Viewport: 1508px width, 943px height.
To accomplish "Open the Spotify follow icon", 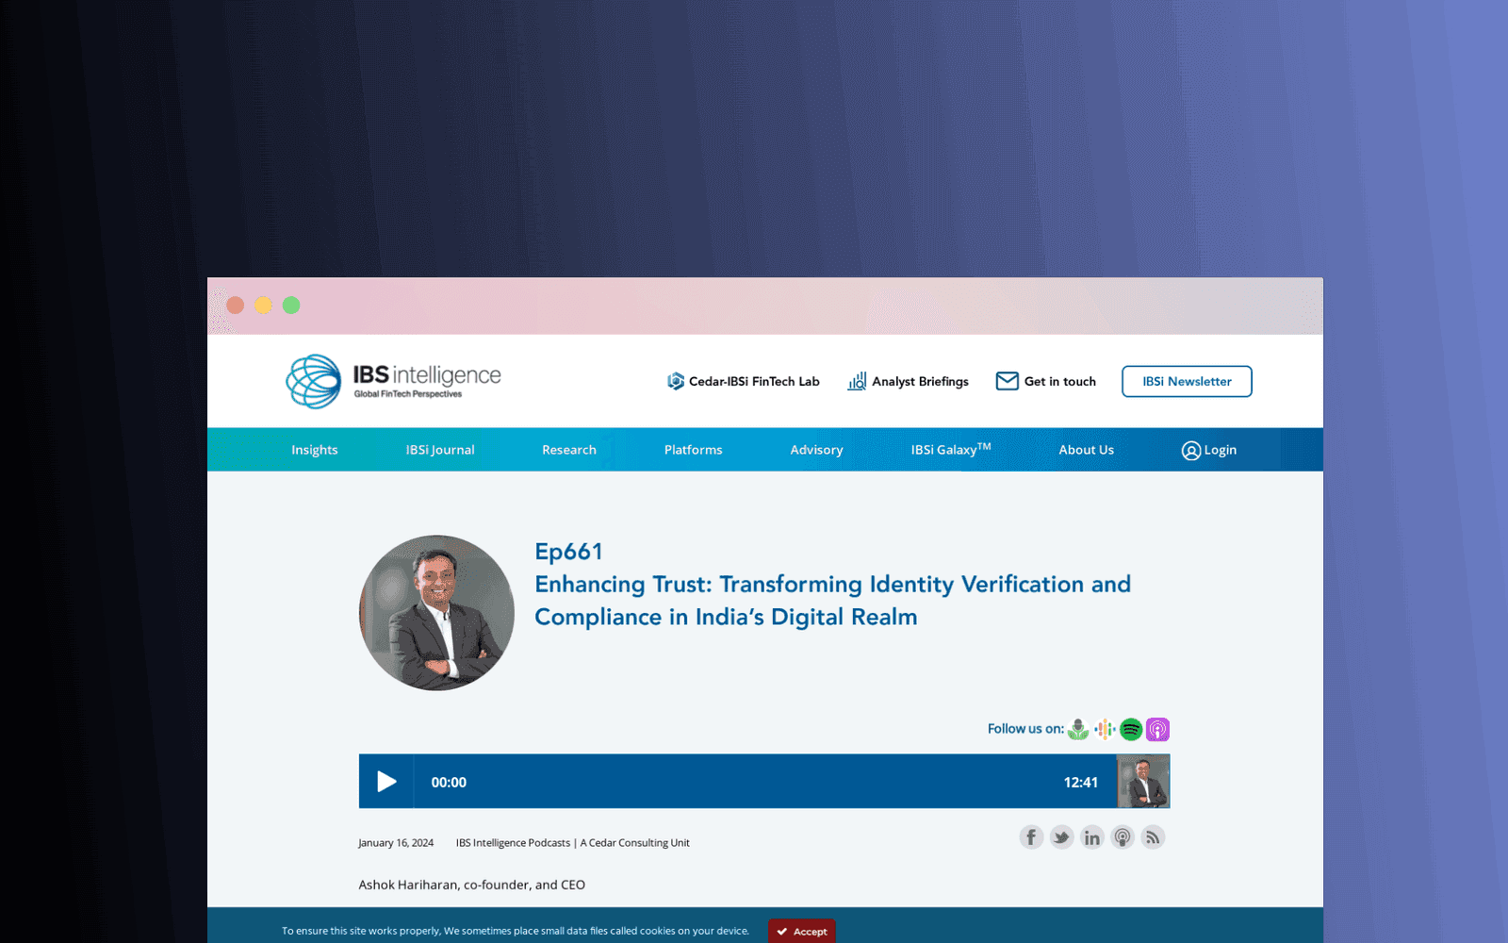I will click(x=1131, y=729).
